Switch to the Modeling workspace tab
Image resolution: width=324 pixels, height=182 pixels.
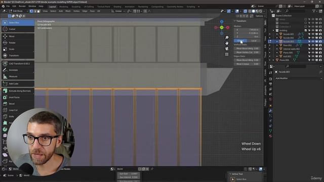(x=64, y=7)
